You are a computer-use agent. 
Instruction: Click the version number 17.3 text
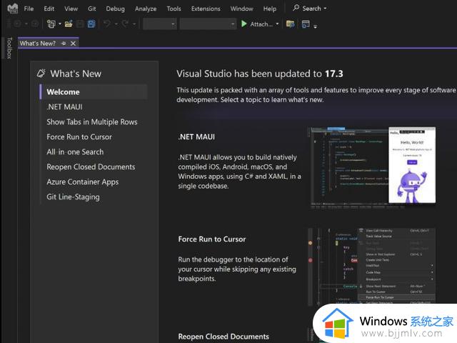coord(333,74)
